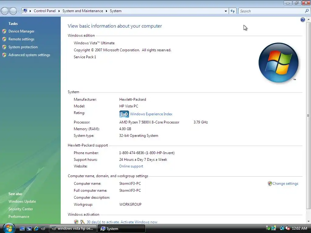Switch to 'windows vista hp oe...' taskbar window

(73, 229)
